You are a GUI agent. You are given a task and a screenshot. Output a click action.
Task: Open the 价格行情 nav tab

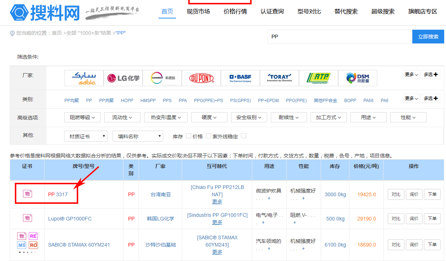[235, 11]
